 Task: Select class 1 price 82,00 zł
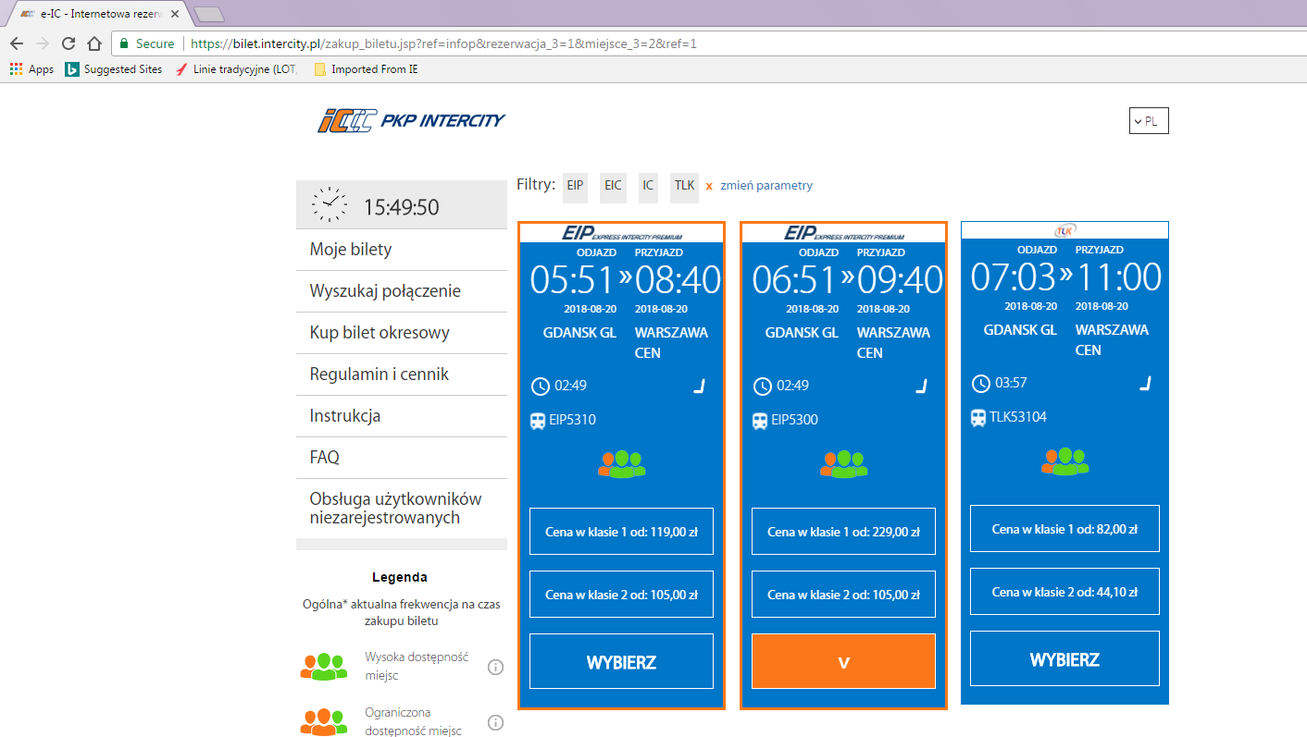click(x=1064, y=528)
